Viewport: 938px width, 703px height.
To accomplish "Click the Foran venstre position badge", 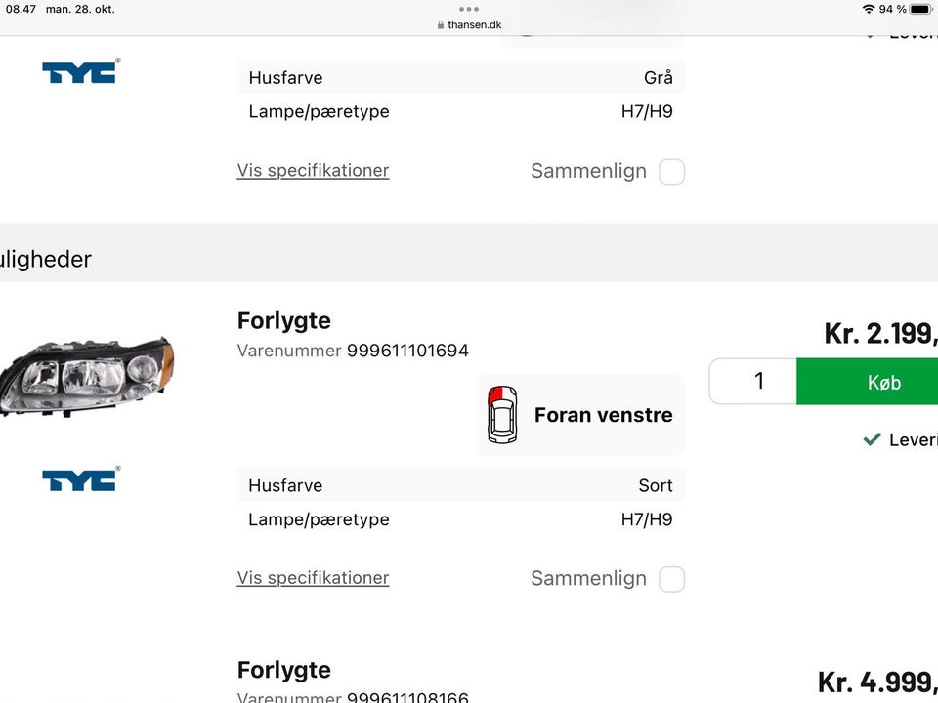I will coord(581,415).
